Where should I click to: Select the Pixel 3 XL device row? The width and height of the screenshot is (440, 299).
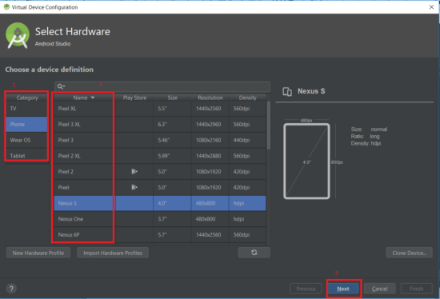click(x=160, y=124)
